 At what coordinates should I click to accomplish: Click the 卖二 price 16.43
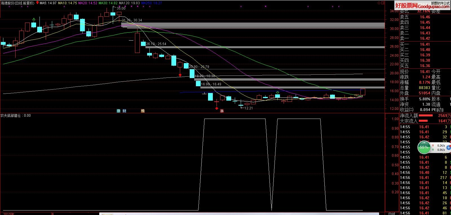click(x=425, y=33)
